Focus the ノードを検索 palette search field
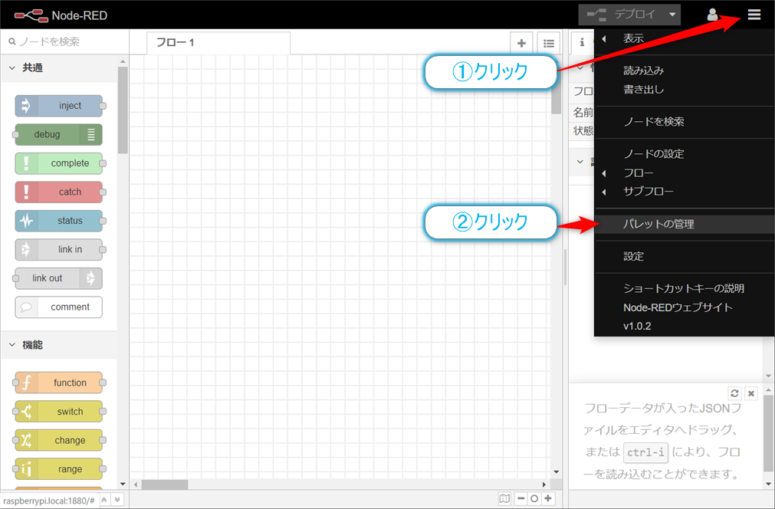Screen dimensions: 775x509 [65, 41]
